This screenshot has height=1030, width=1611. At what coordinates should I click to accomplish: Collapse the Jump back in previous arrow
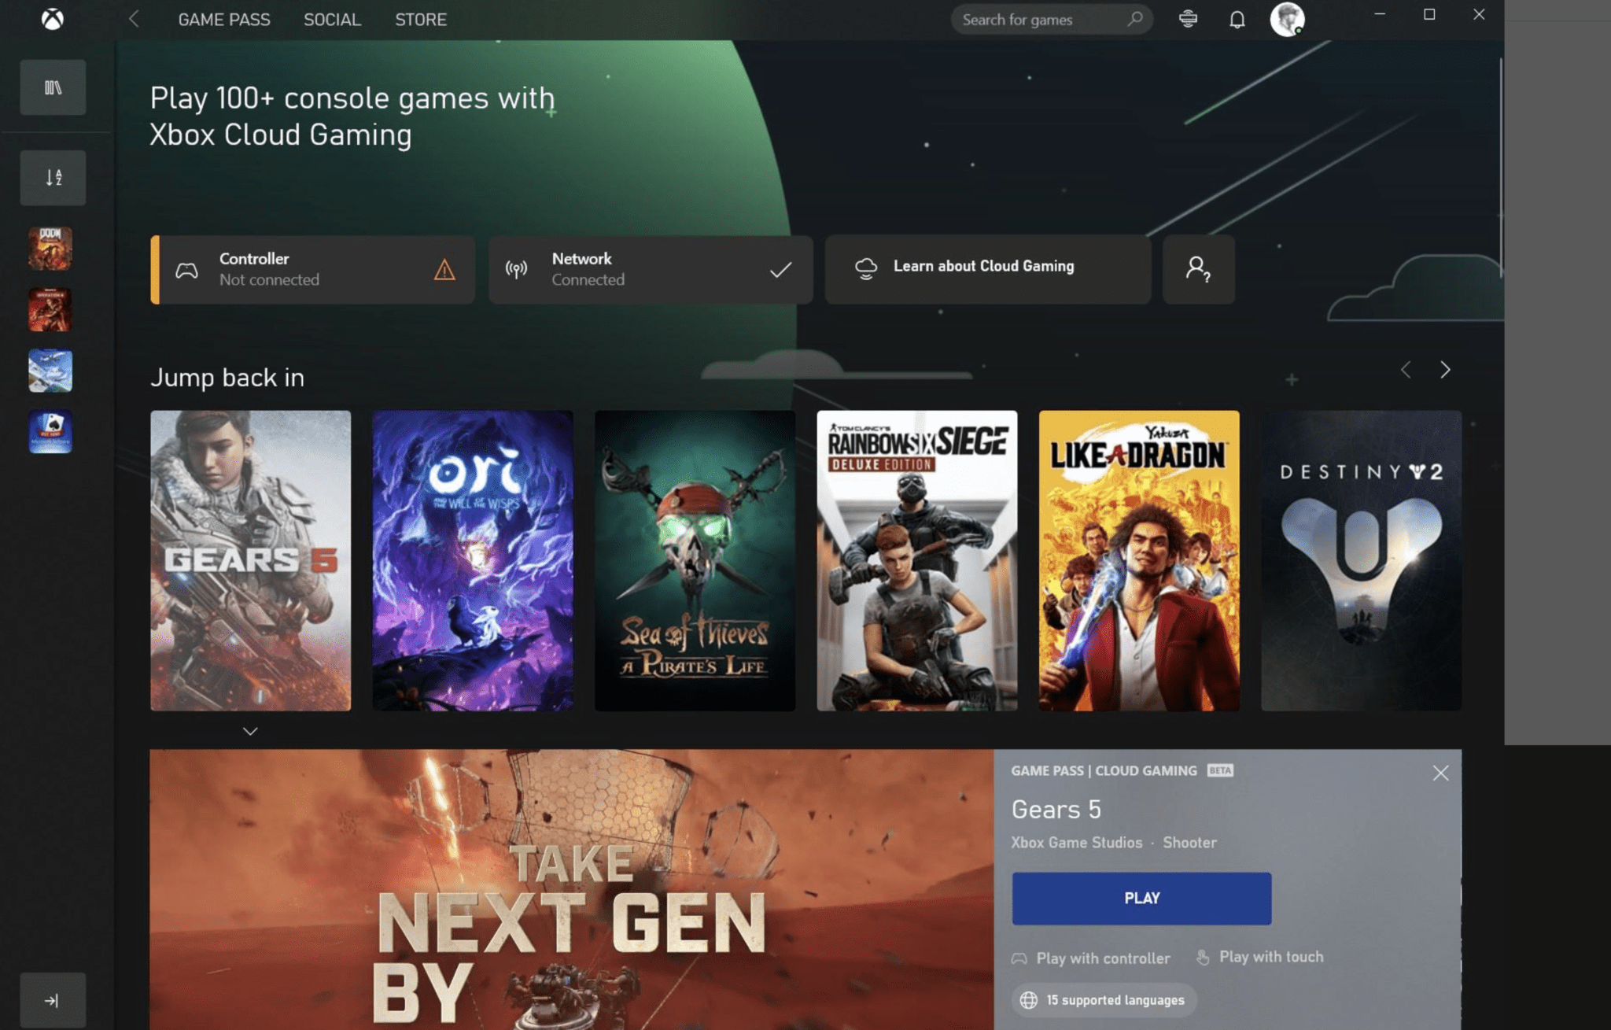coord(1406,369)
